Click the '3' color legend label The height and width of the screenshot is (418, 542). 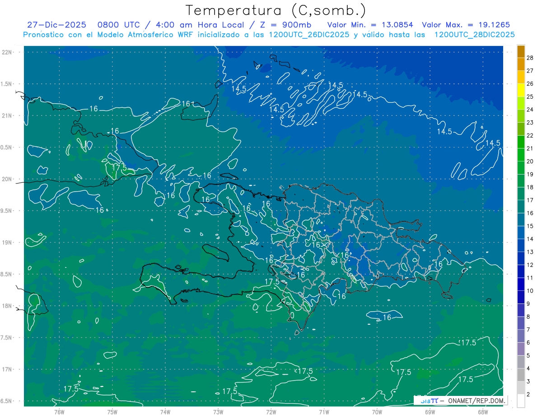(x=529, y=381)
